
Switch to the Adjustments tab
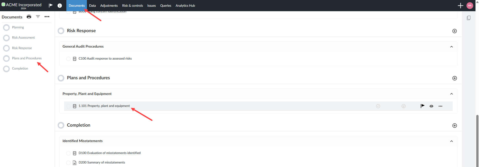tap(109, 5)
